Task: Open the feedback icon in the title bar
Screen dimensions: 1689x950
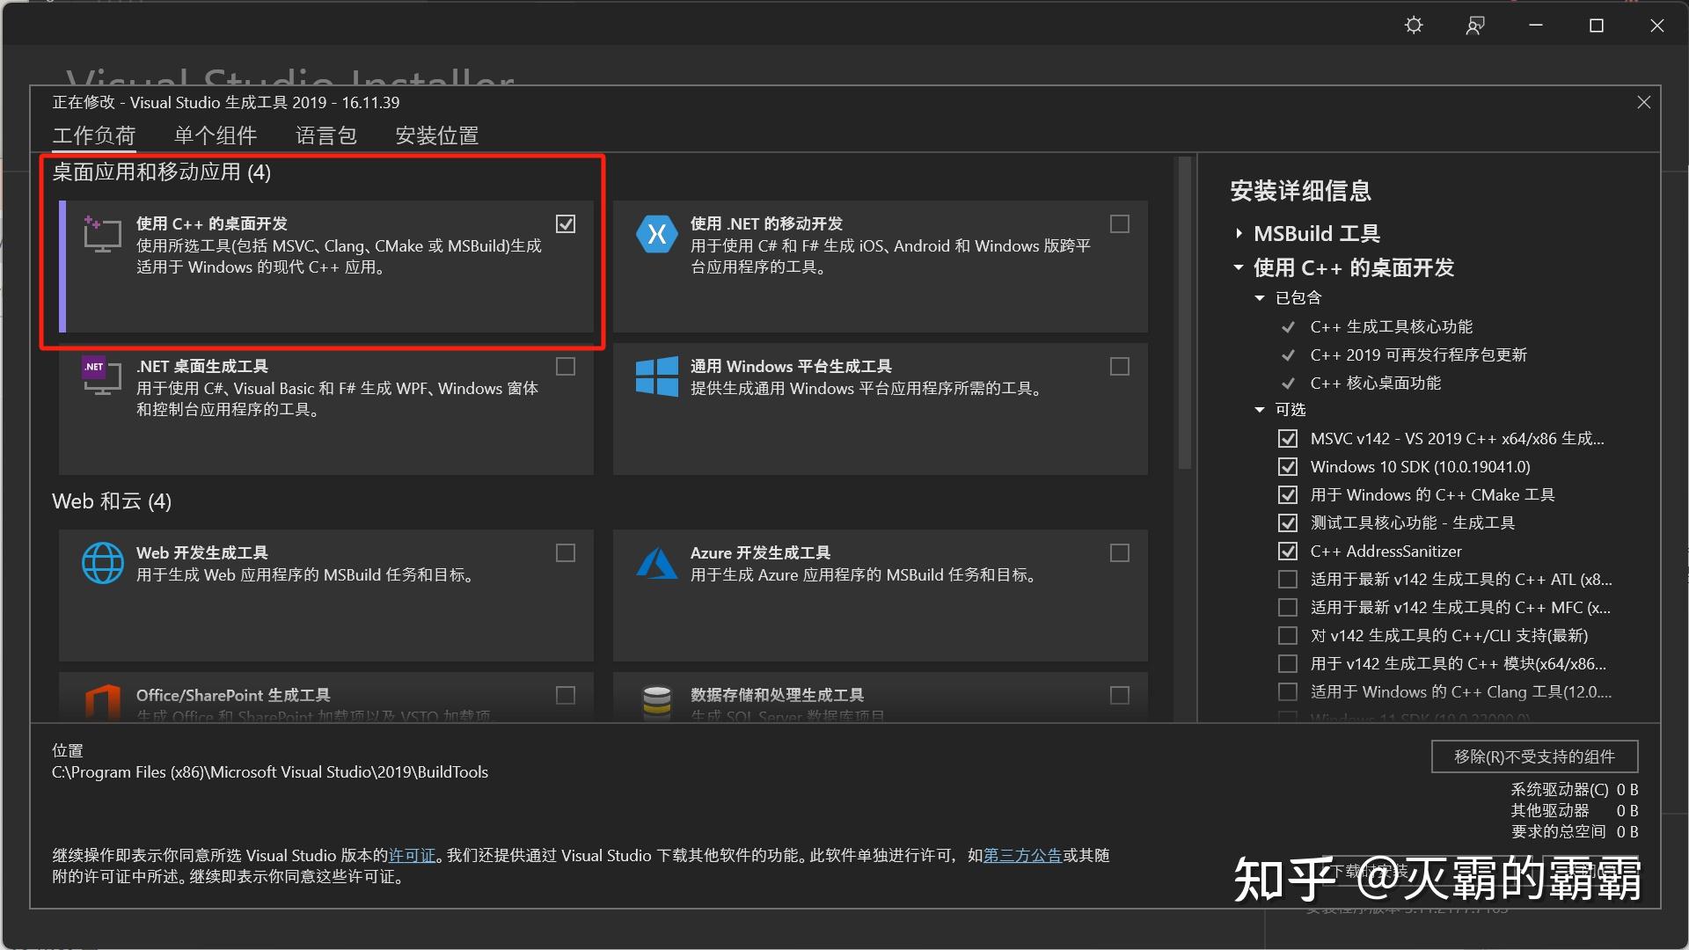Action: [1475, 26]
